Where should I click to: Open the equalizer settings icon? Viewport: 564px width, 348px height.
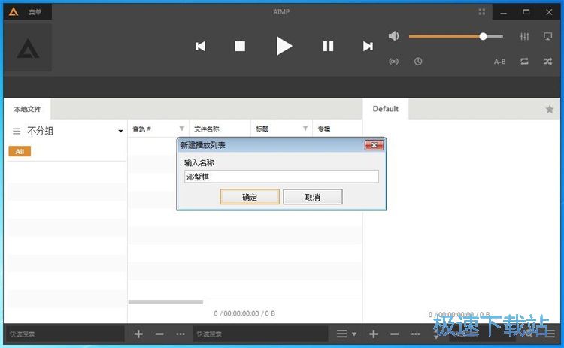pos(524,36)
